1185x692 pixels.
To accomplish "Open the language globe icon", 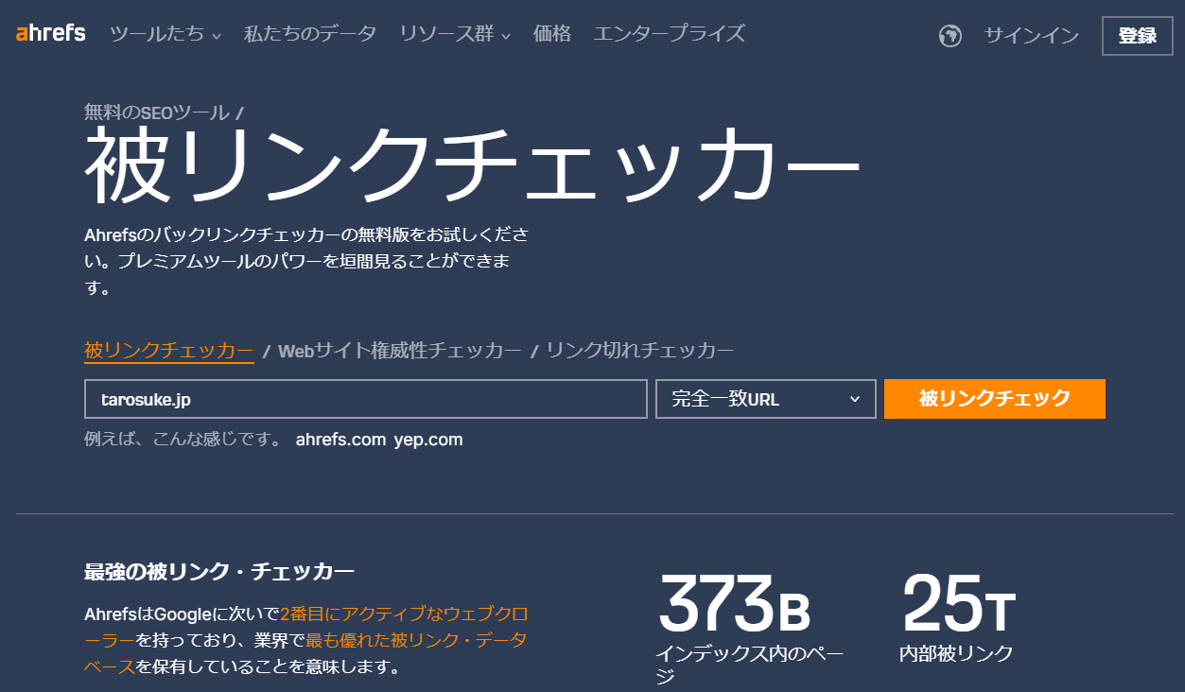I will pos(950,36).
